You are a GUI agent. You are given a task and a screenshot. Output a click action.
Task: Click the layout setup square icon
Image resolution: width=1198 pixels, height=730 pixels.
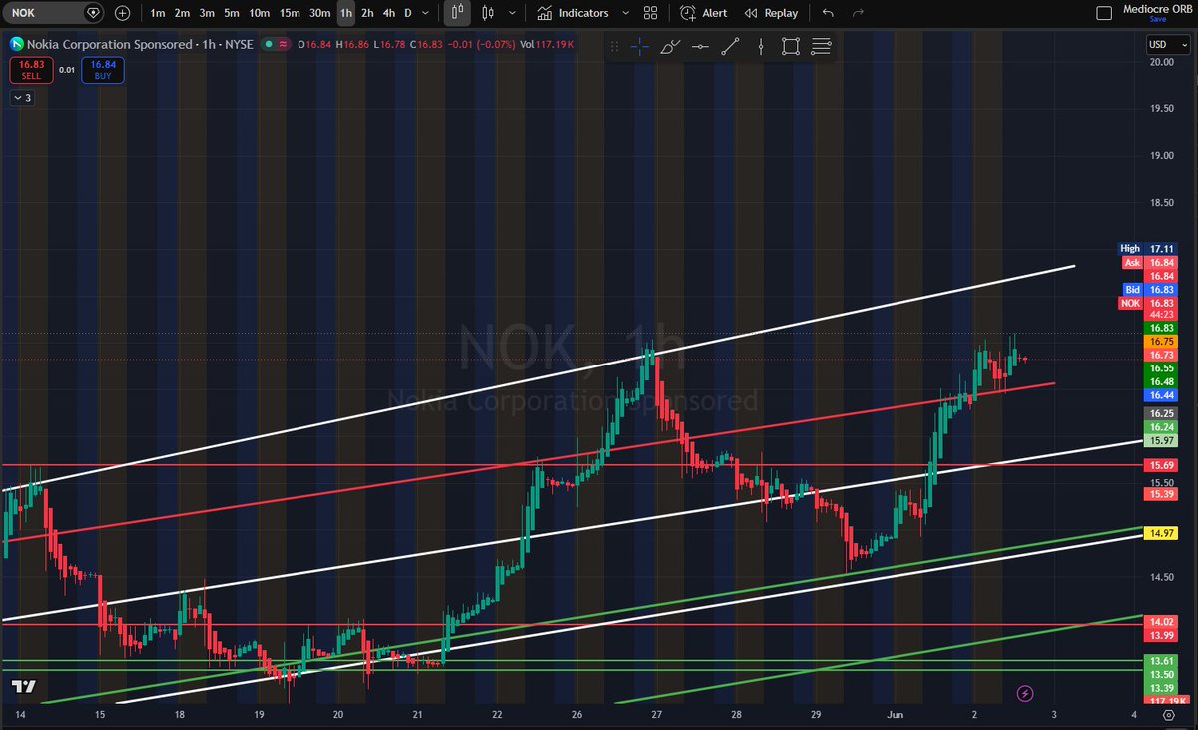[1103, 13]
